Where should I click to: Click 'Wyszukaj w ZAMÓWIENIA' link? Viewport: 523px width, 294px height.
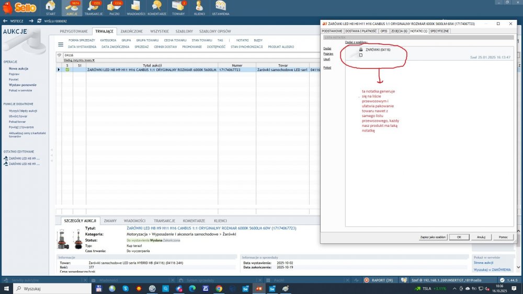pyautogui.click(x=492, y=269)
